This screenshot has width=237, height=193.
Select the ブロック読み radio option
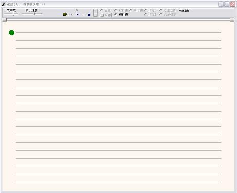(x=168, y=15)
